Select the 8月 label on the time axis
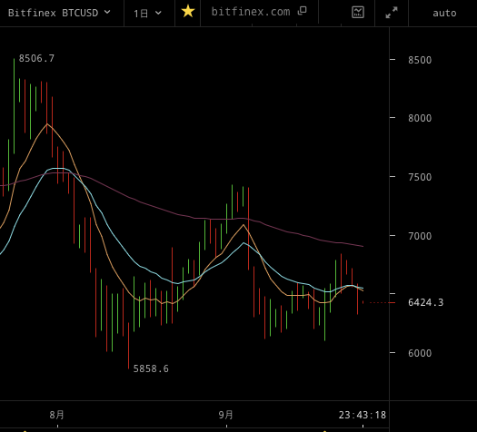Screen dimensions: 477x432 [x=57, y=415]
